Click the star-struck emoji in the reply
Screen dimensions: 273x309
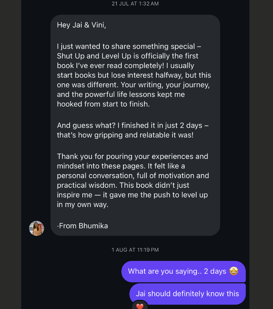click(234, 271)
